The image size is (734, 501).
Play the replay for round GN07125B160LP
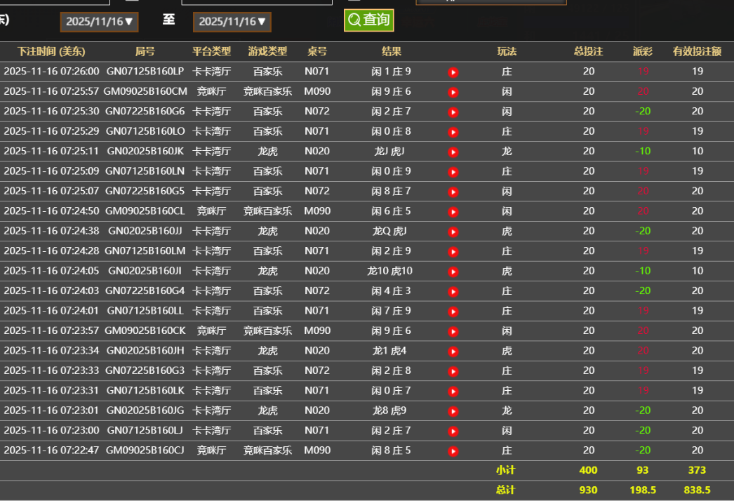click(453, 71)
